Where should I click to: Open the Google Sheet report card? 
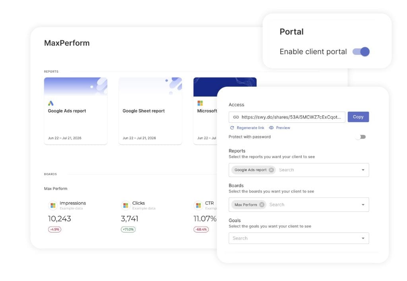pyautogui.click(x=150, y=111)
